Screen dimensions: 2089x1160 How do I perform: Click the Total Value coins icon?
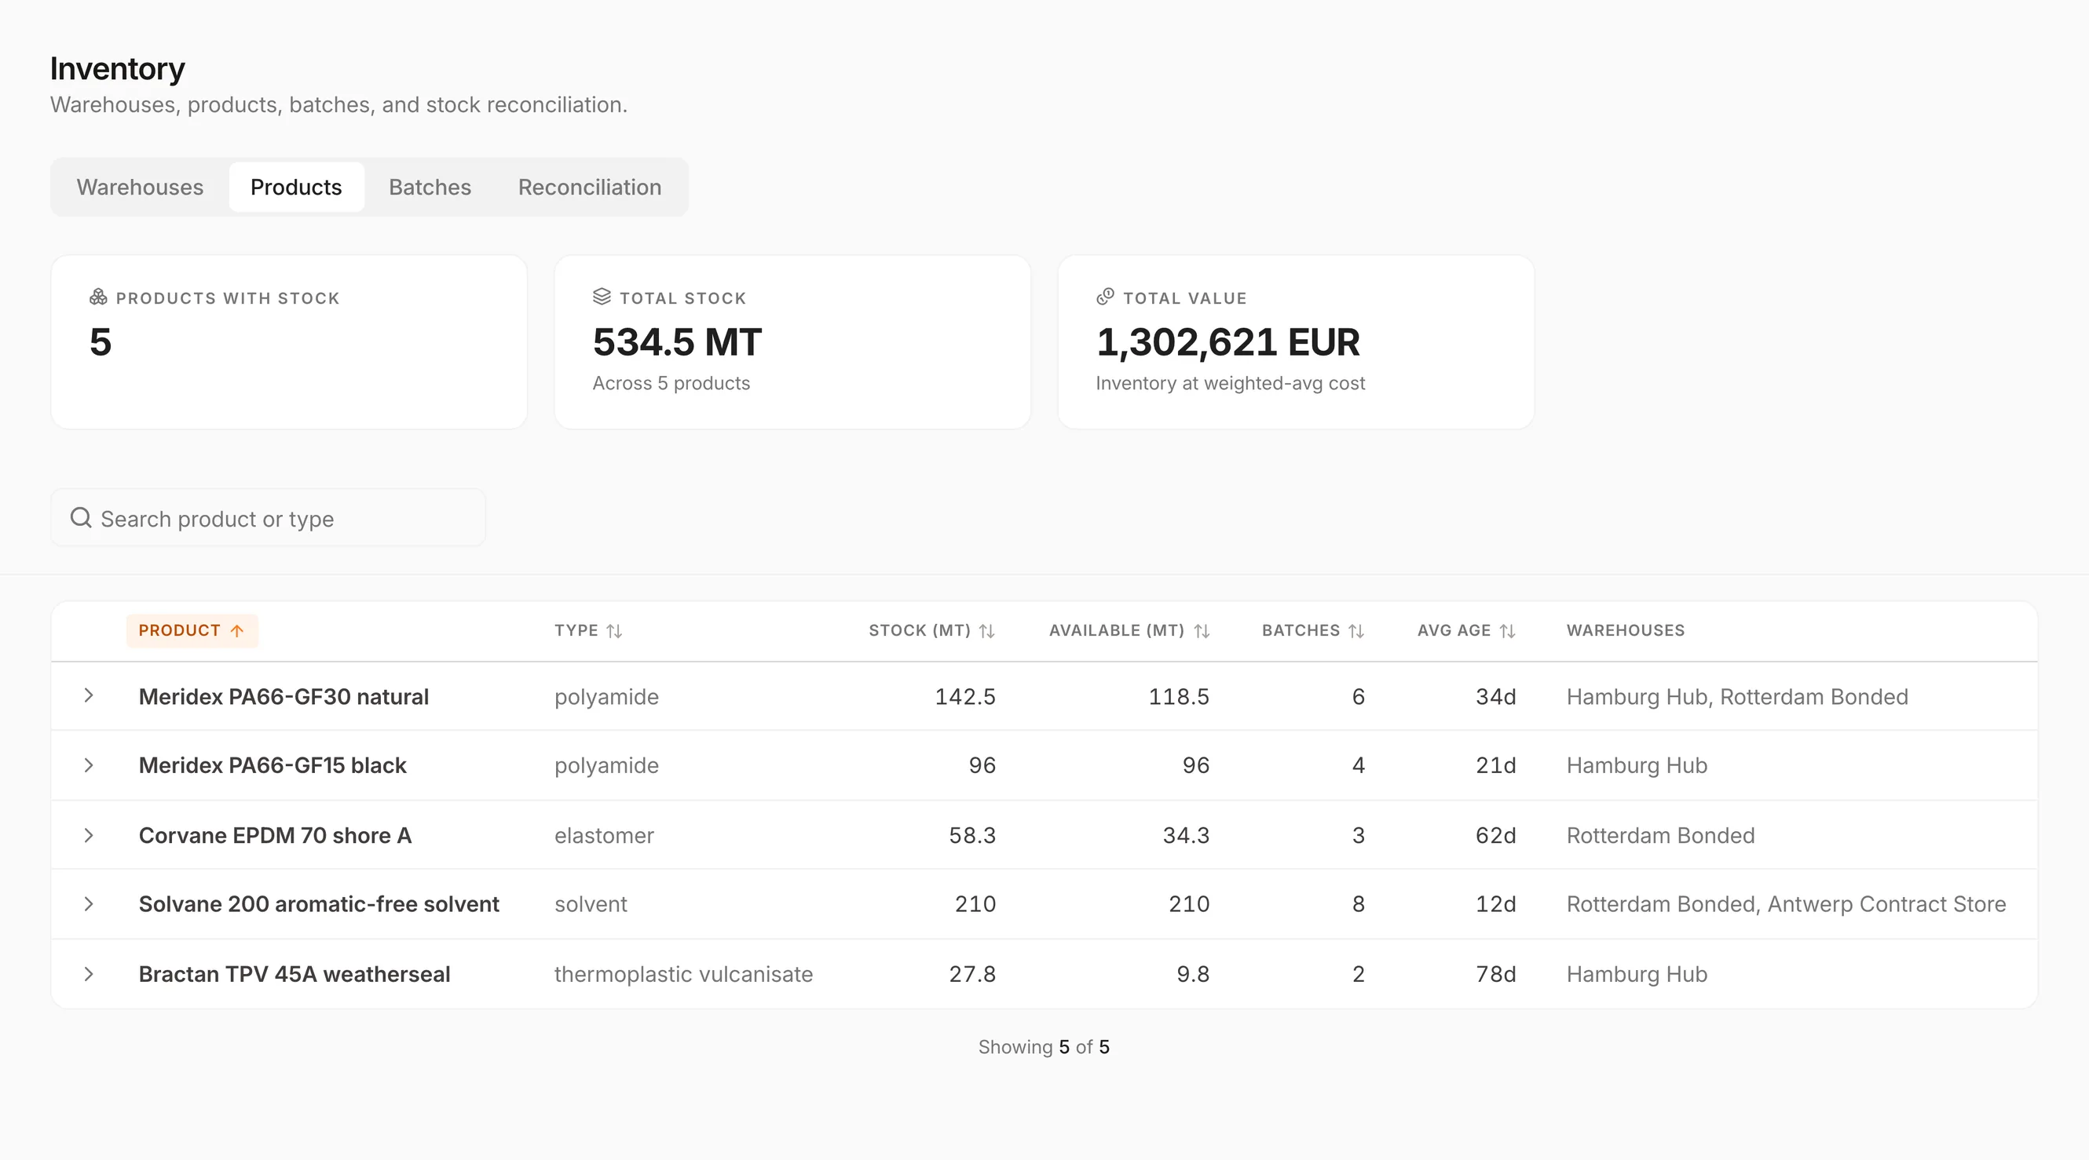coord(1105,297)
